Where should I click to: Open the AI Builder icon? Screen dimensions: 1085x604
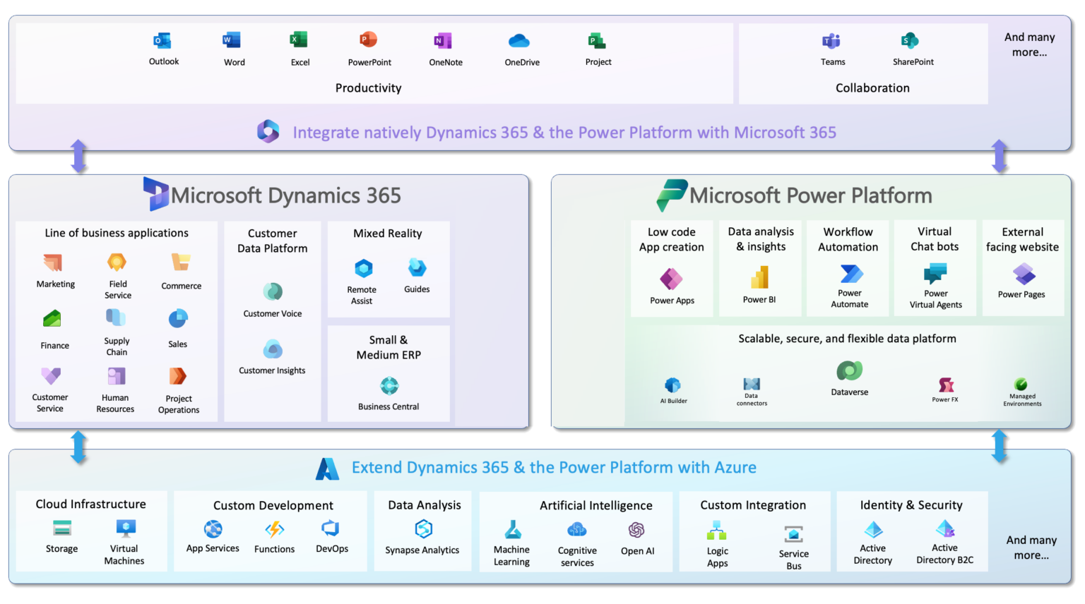coord(672,385)
